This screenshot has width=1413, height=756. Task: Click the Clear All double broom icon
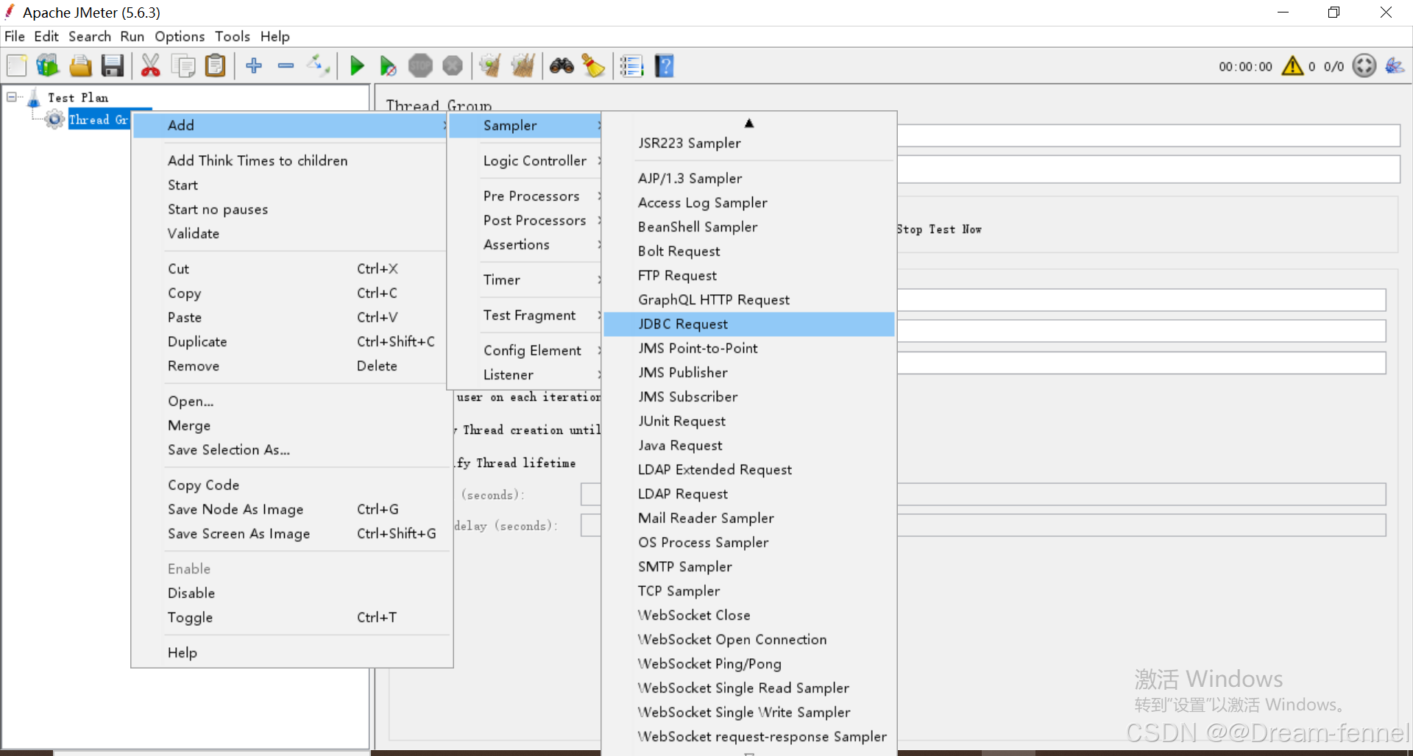(x=523, y=66)
